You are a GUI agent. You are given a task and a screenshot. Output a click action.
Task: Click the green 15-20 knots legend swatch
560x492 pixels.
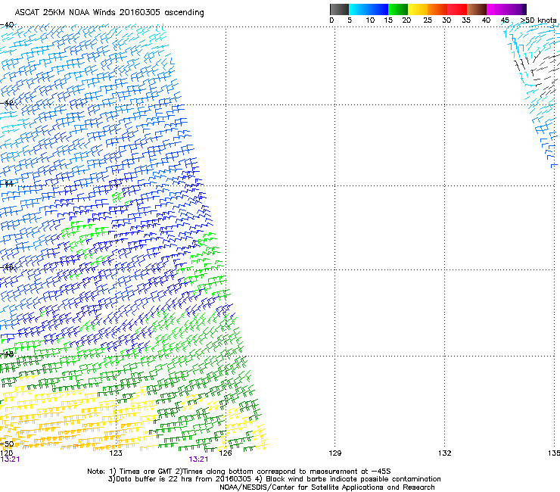pos(398,9)
